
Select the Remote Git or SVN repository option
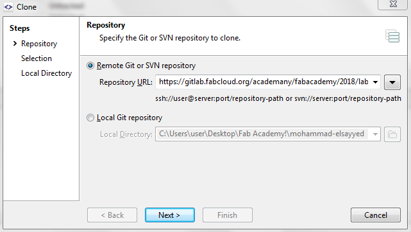tap(90, 66)
